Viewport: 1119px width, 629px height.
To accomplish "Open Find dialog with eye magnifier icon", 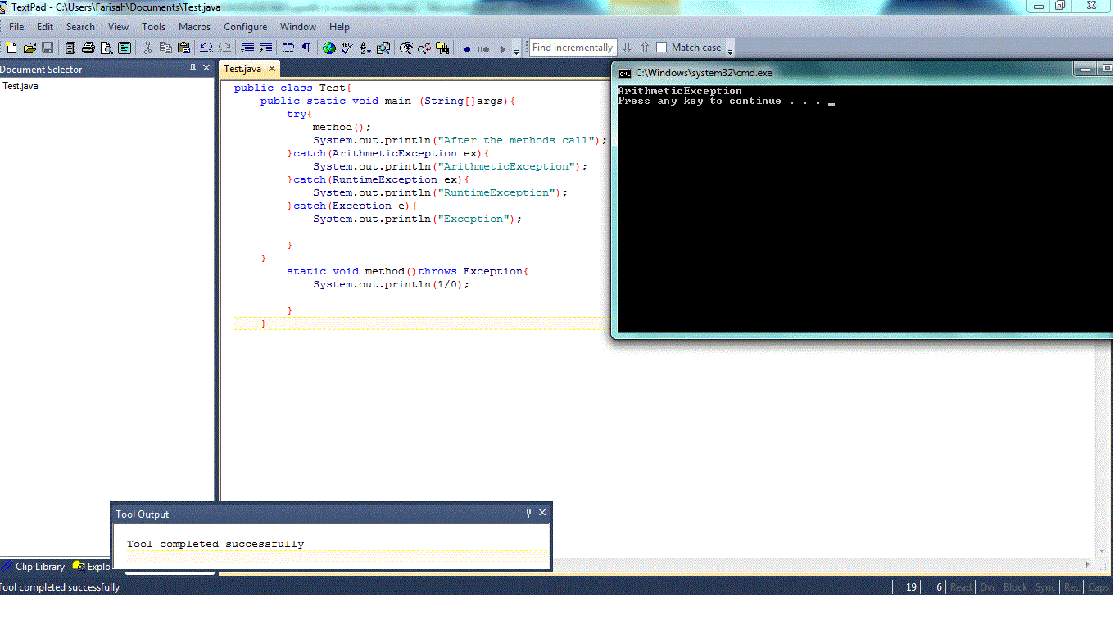I will tap(406, 48).
